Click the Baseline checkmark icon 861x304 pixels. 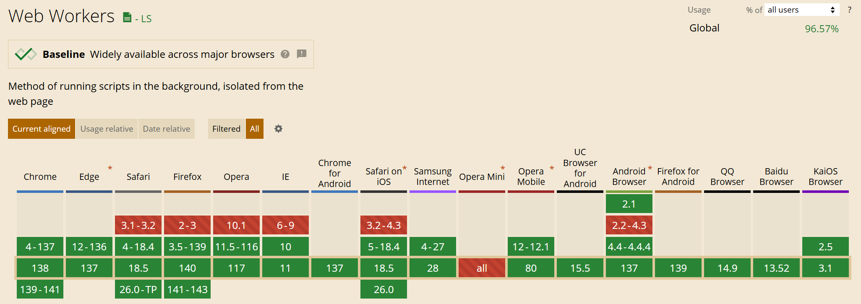coord(26,54)
